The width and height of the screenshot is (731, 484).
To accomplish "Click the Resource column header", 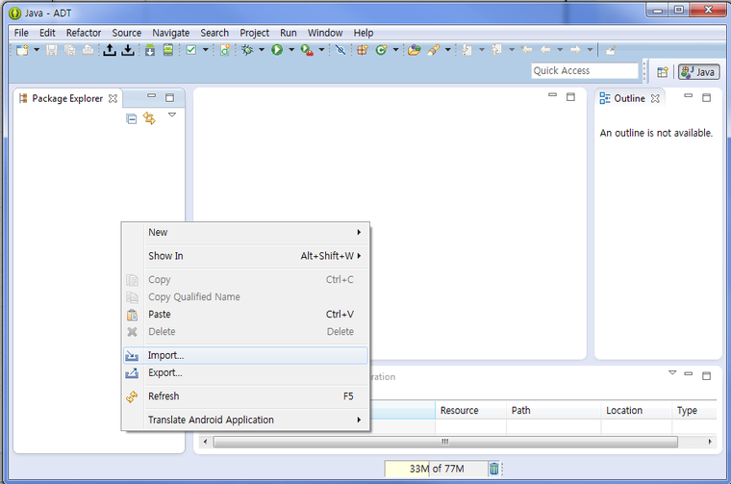I will tap(470, 410).
